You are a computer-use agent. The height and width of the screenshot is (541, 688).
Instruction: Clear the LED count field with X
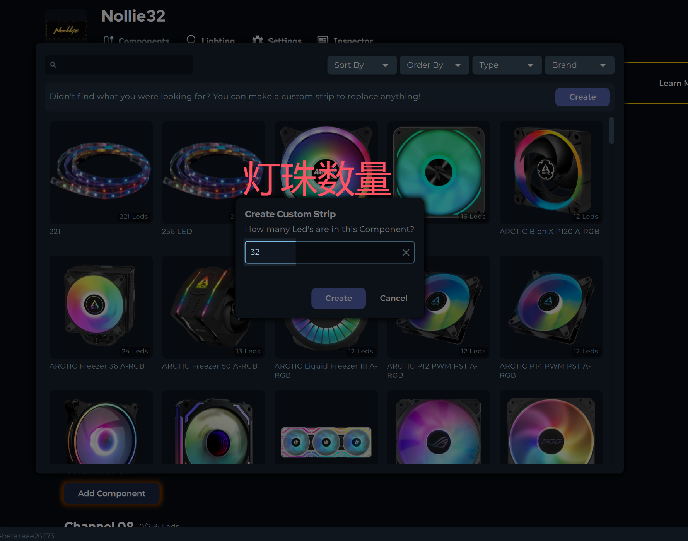coord(406,253)
